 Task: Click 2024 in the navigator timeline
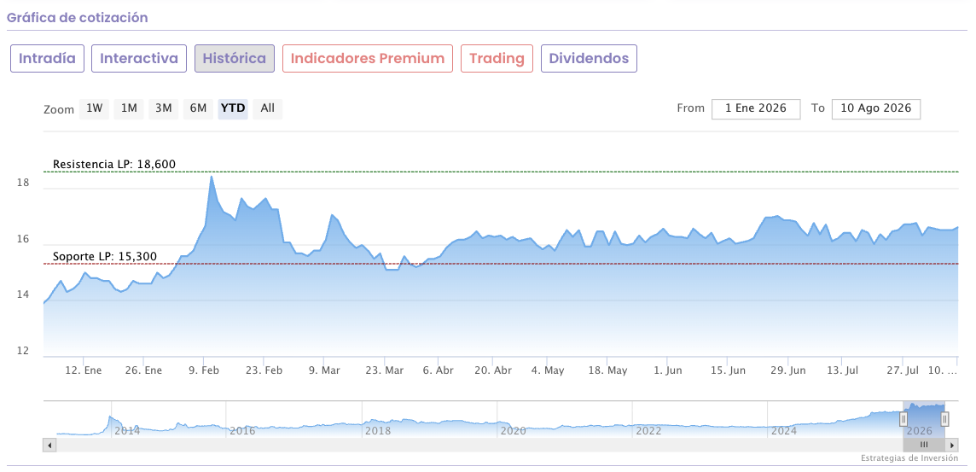784,430
